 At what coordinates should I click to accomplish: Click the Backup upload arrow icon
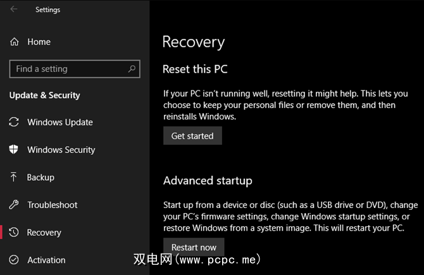click(14, 178)
